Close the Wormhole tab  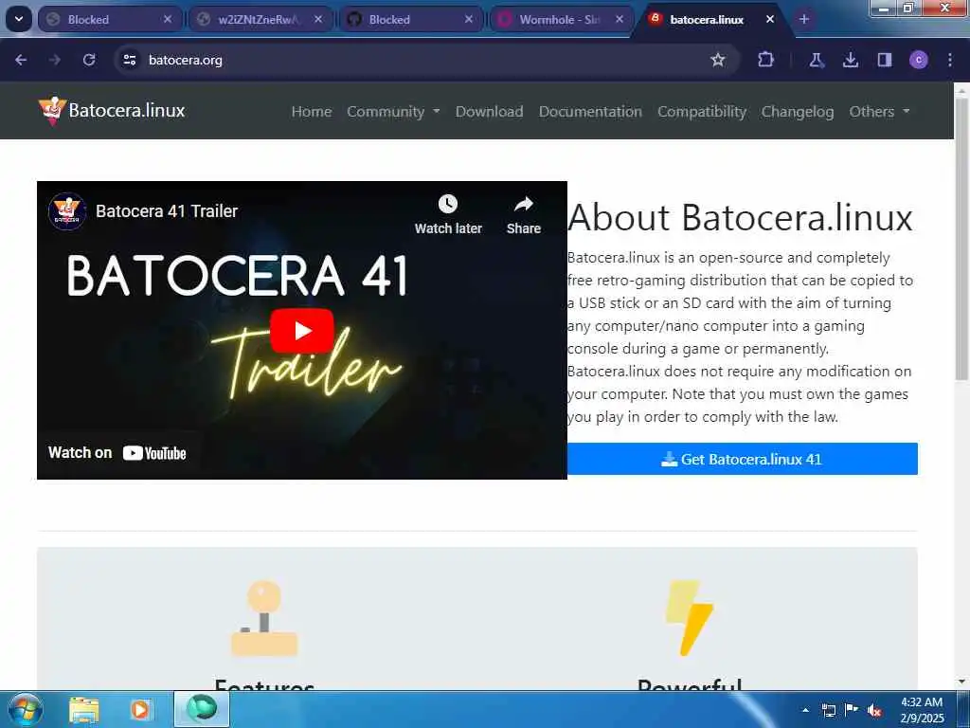(x=620, y=19)
